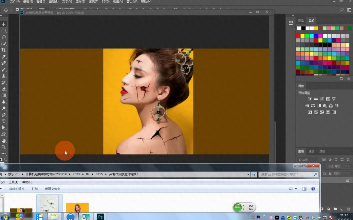Select the Custom Shape tool
Viewport: 353px width, 220px height.
[4, 134]
